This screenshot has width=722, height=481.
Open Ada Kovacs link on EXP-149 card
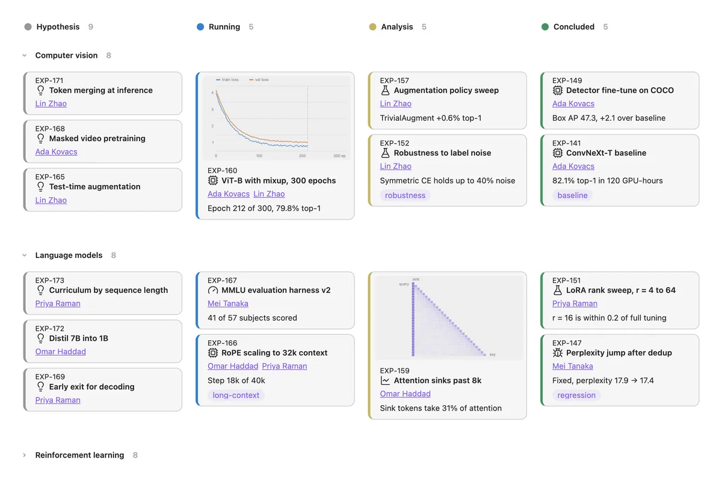click(x=573, y=103)
